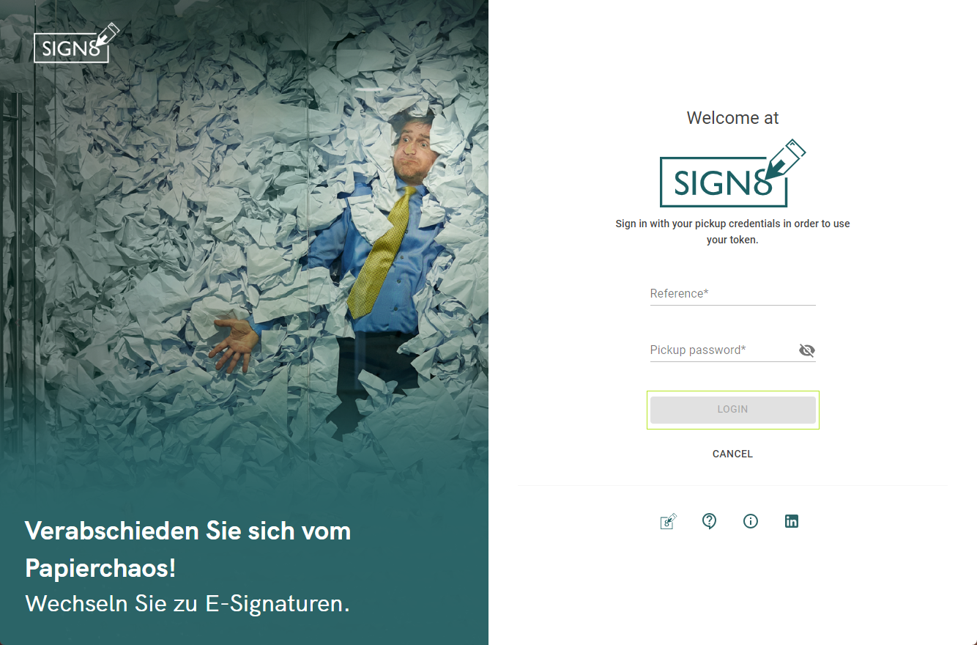This screenshot has width=977, height=645.
Task: Open help via the question mark icon
Action: 709,521
